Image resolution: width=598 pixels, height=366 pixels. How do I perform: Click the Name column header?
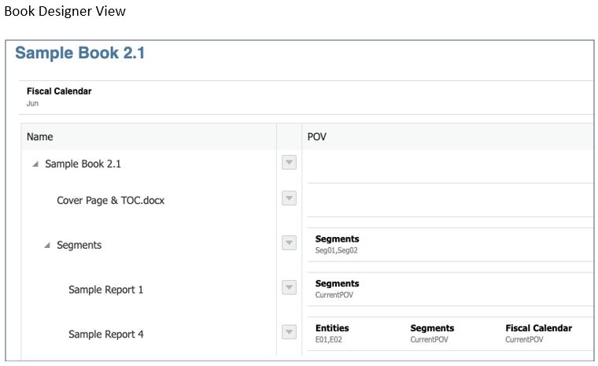point(40,136)
